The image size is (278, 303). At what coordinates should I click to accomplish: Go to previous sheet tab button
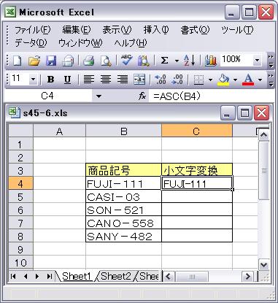click(x=26, y=277)
